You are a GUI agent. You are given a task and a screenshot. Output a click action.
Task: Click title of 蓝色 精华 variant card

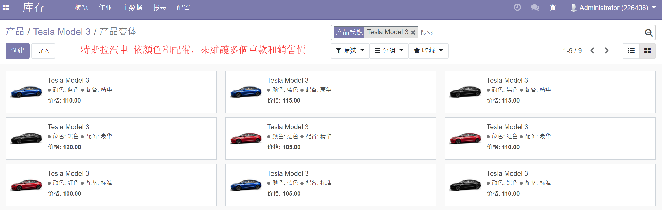(68, 80)
